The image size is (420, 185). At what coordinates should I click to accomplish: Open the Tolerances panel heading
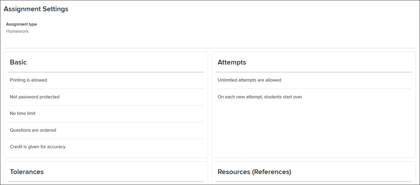click(27, 172)
